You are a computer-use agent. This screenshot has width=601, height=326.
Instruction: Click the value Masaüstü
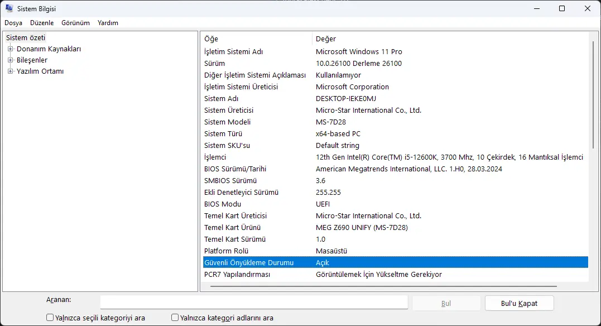pos(331,251)
